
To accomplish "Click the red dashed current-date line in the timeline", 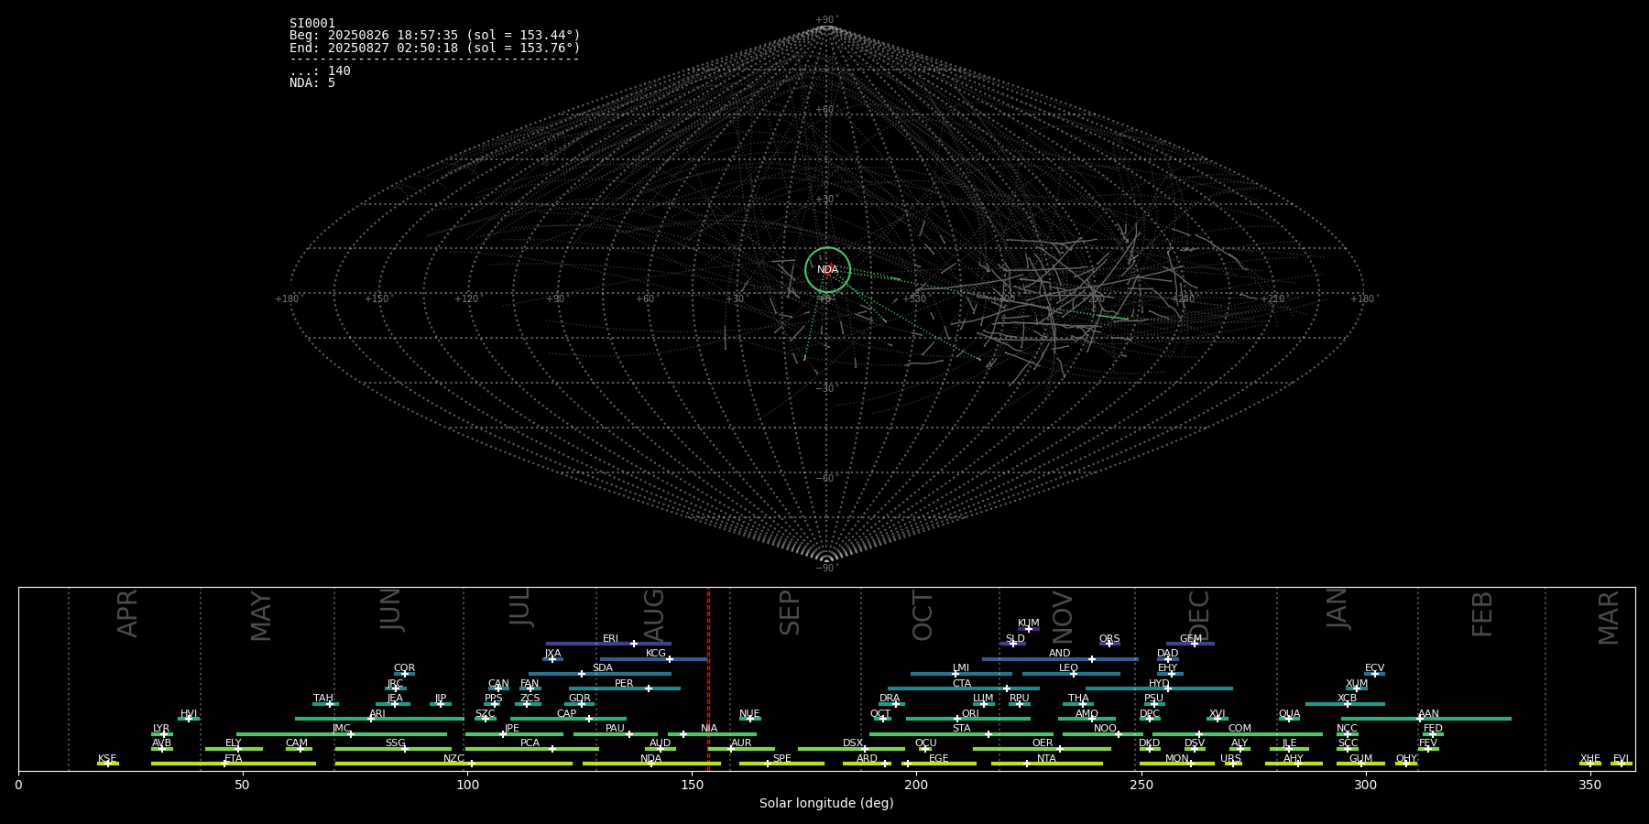I will [x=708, y=678].
